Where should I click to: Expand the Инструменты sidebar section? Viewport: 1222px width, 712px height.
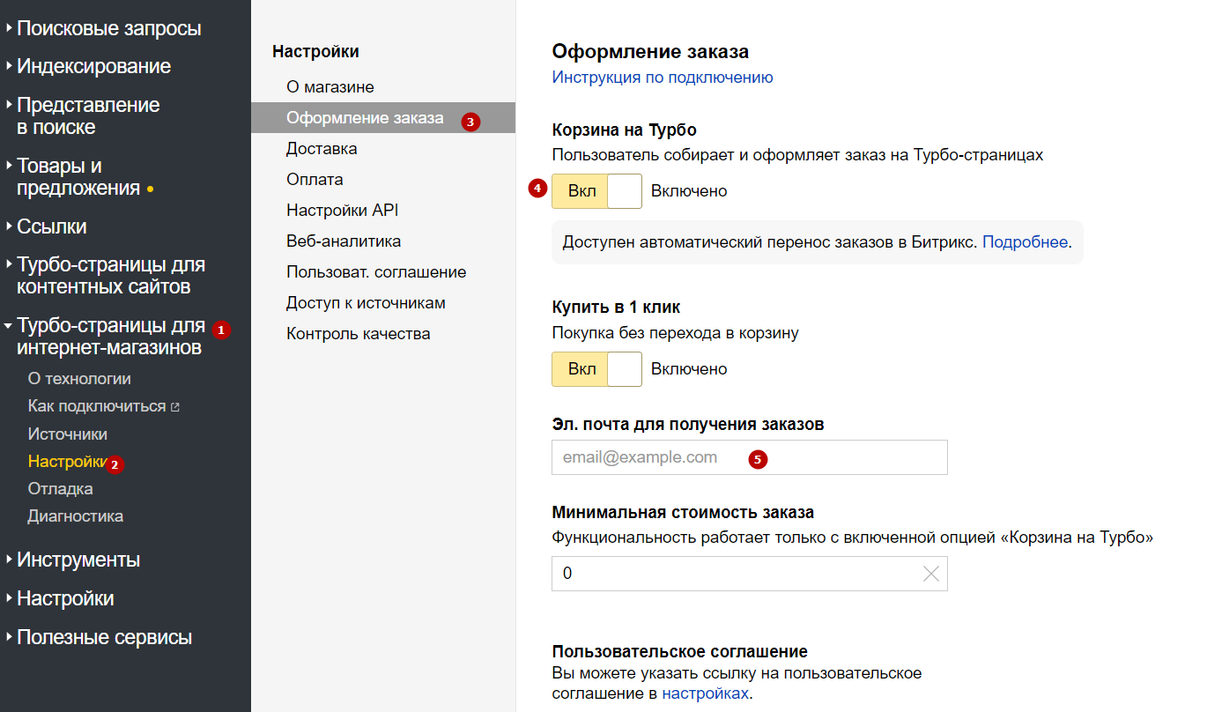78,560
